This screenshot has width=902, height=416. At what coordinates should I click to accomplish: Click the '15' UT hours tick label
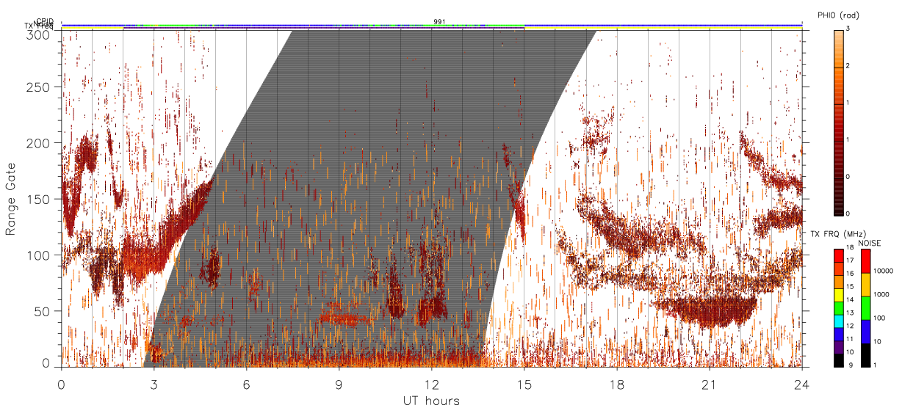click(x=524, y=384)
